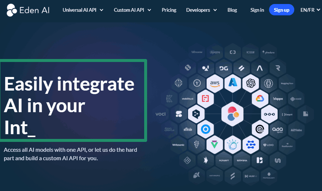The image size is (322, 191).
Task: Click the lightbulb brain logo hexagon
Action: click(x=196, y=144)
